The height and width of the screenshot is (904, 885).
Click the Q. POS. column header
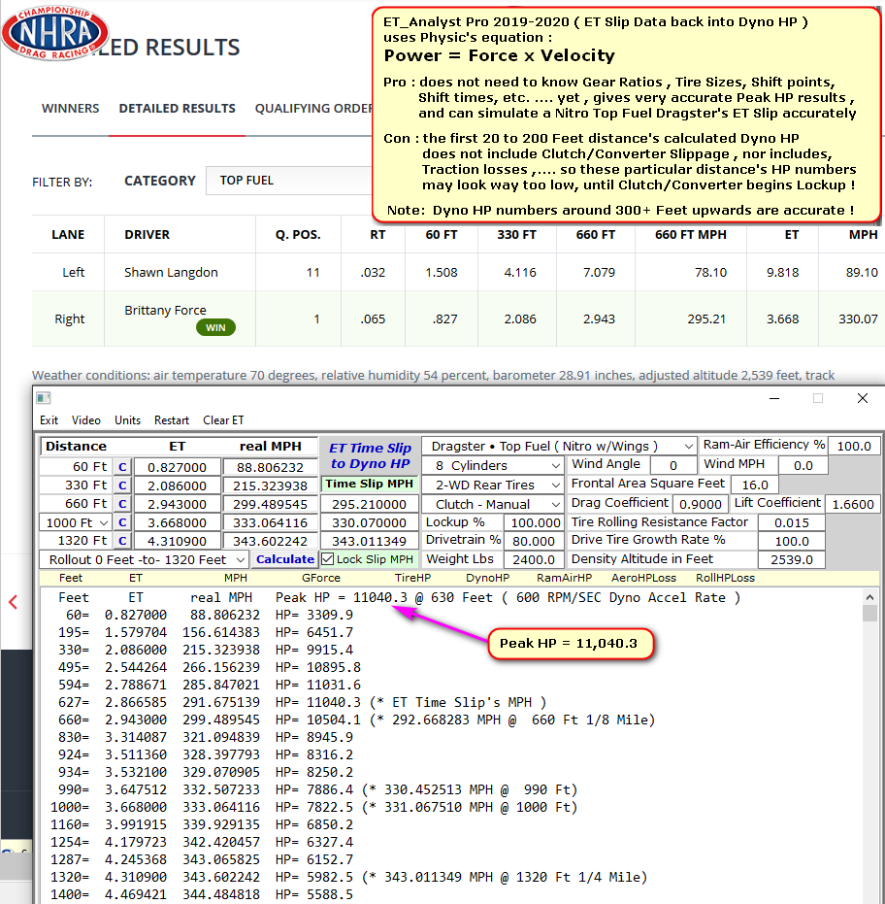[x=298, y=235]
